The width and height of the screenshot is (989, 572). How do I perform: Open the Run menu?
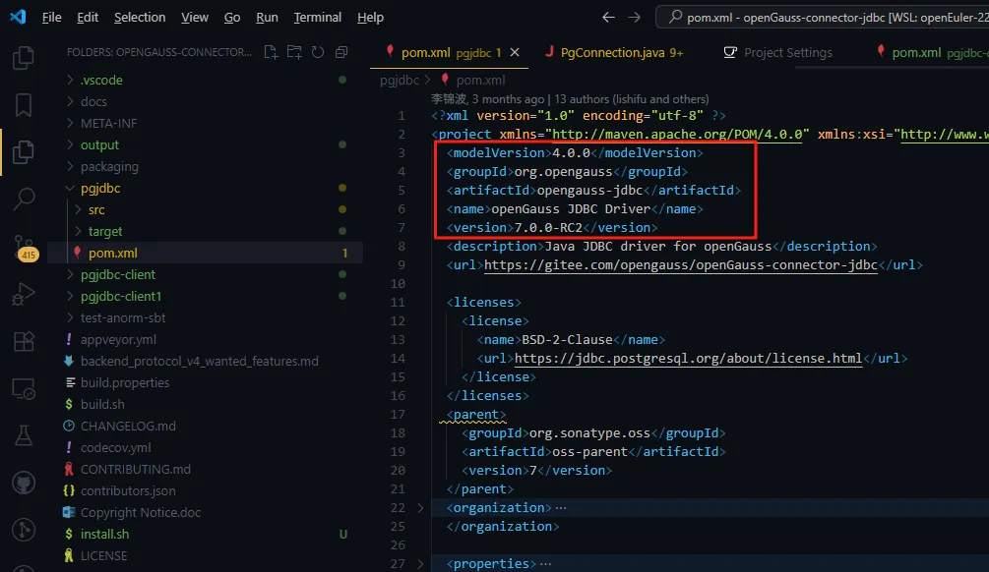click(267, 18)
